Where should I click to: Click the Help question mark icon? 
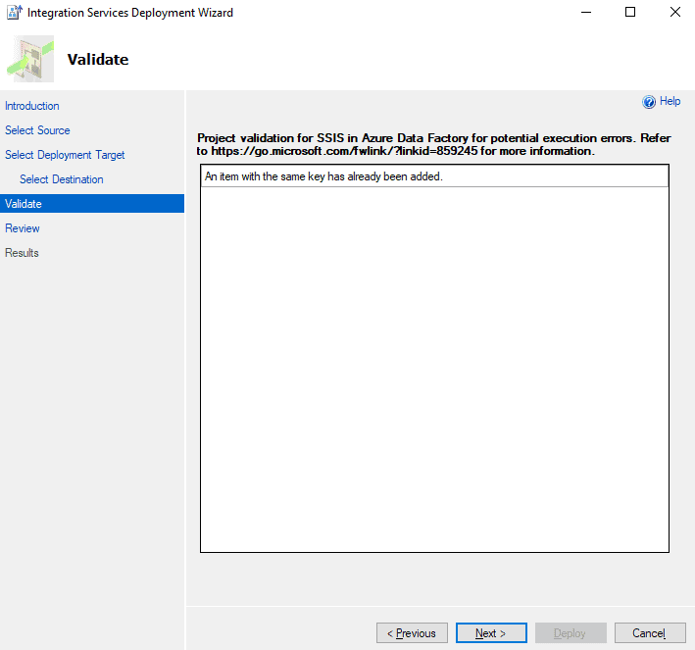point(649,102)
